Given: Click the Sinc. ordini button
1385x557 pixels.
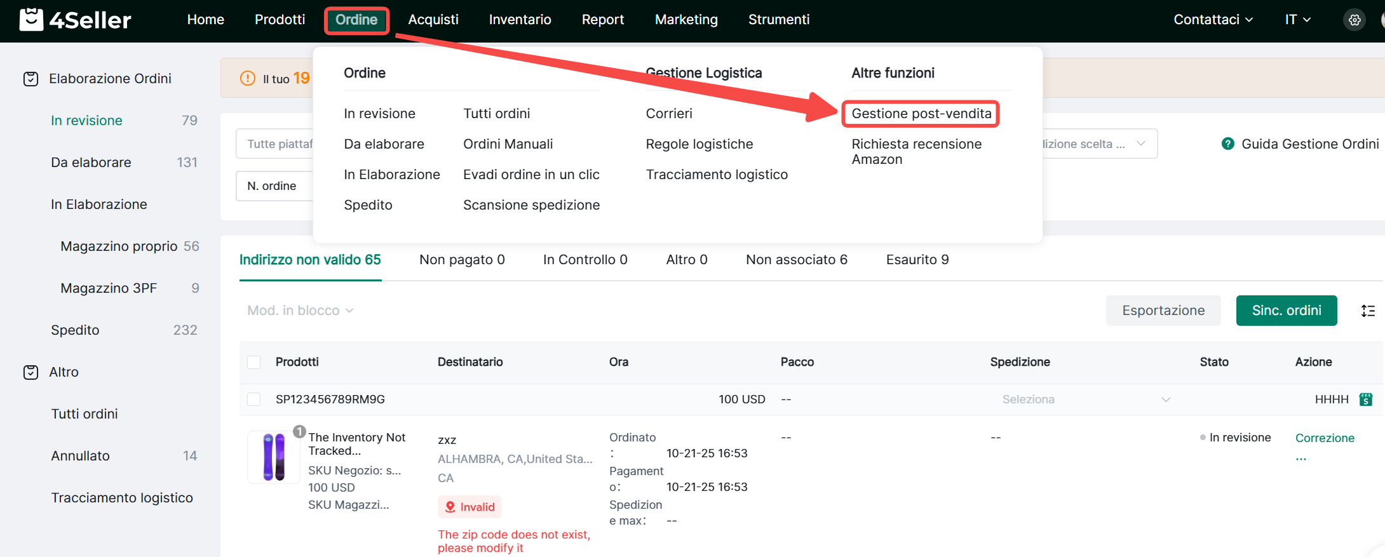Looking at the screenshot, I should pyautogui.click(x=1286, y=311).
